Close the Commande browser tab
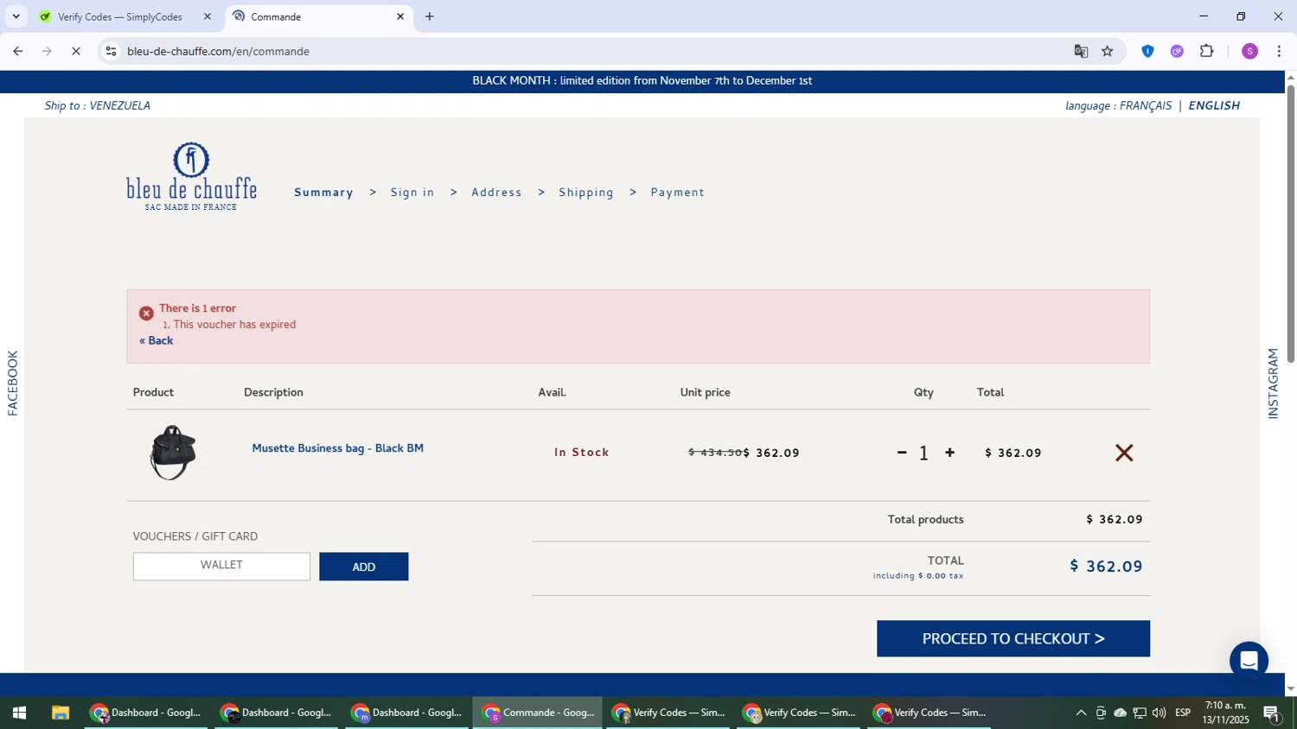1297x729 pixels. (x=400, y=16)
